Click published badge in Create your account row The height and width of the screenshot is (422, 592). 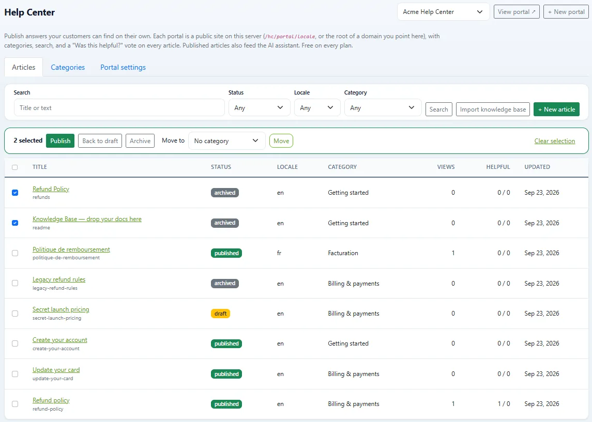pyautogui.click(x=226, y=343)
